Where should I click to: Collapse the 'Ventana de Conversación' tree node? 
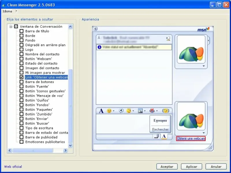pyautogui.click(x=11, y=27)
